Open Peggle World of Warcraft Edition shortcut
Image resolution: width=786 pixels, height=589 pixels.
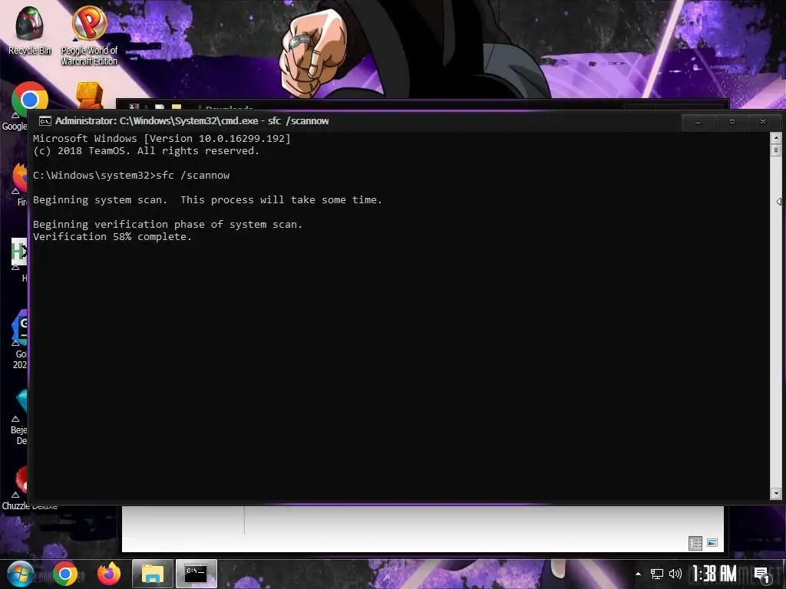click(x=89, y=35)
